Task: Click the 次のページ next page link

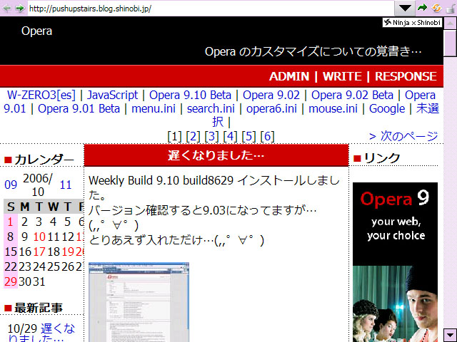Action: click(403, 136)
